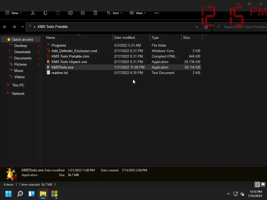Select Quick access in sidebar
Screen dimensions: 267x200
[21, 39]
